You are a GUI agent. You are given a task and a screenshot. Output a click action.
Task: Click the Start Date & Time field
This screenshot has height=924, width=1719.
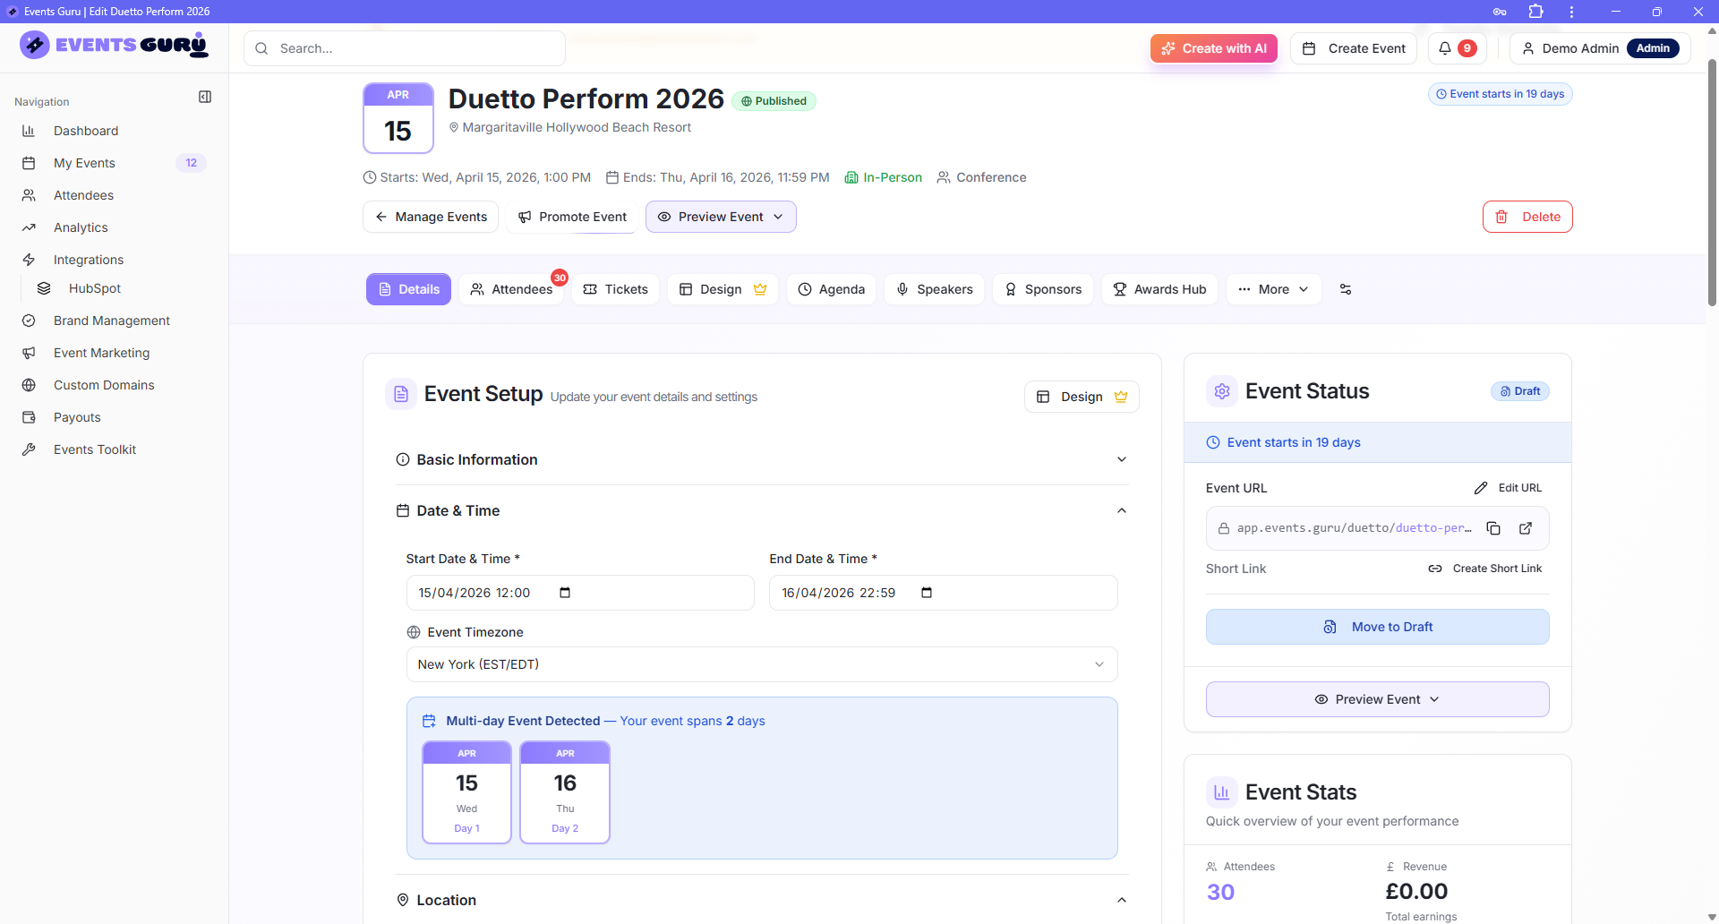[x=580, y=593]
